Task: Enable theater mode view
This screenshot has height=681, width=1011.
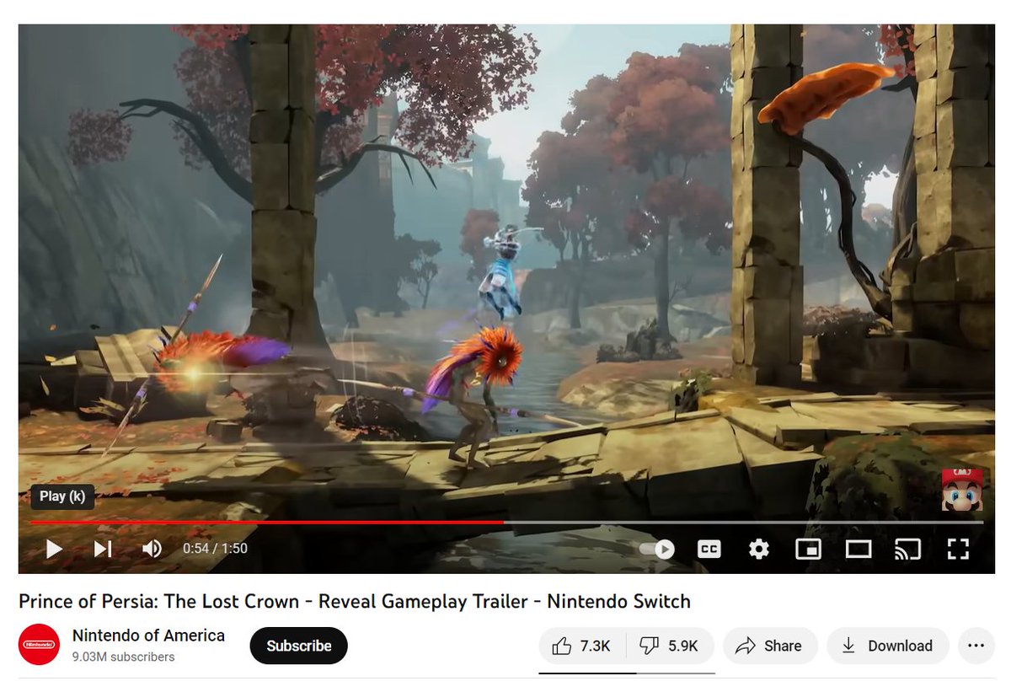Action: [x=859, y=550]
